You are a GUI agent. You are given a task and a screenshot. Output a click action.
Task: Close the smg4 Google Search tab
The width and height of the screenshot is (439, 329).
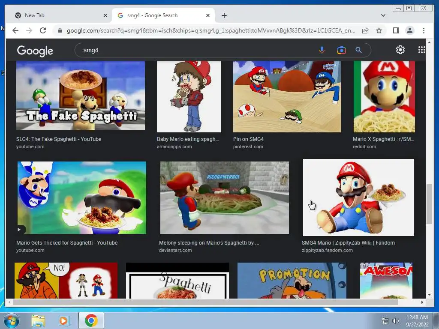(x=208, y=15)
